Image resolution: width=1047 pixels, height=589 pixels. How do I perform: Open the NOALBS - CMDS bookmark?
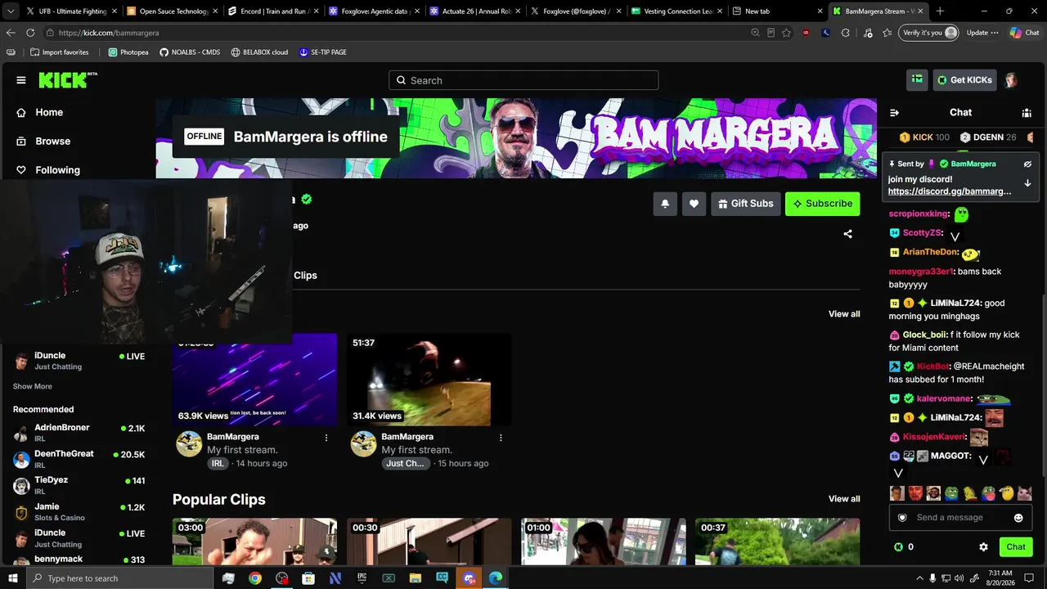[190, 52]
